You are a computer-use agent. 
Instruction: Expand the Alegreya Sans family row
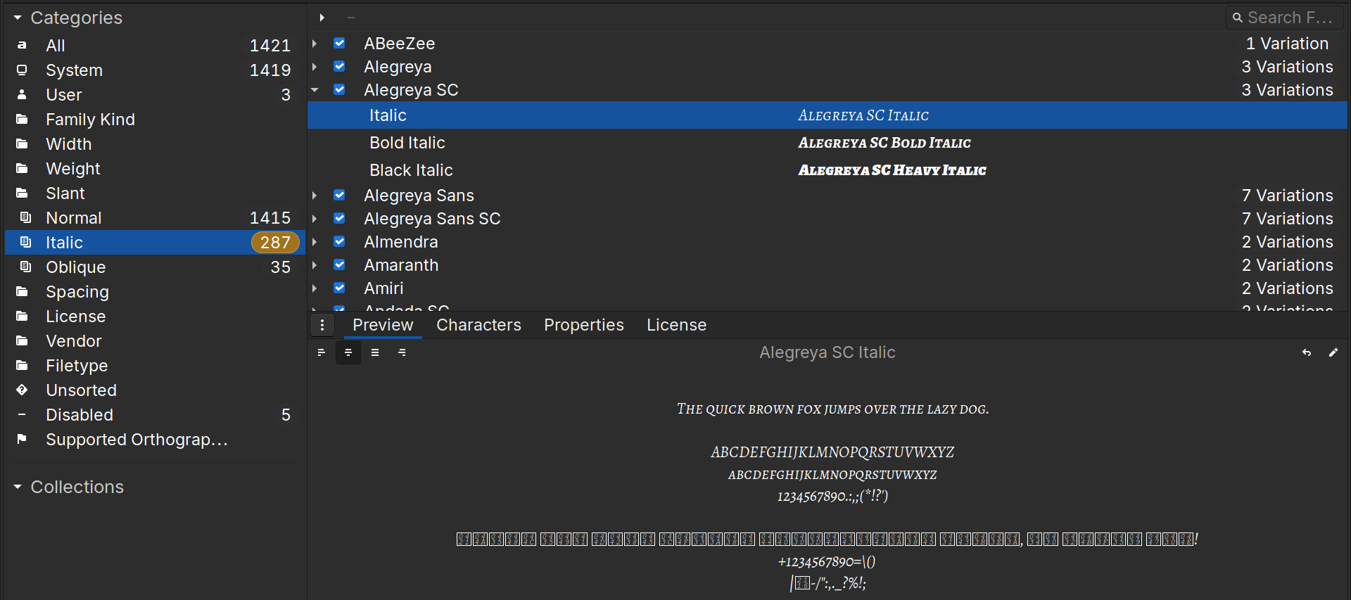315,196
